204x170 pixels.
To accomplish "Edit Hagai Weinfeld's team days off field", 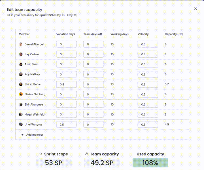I will pos(93,114).
